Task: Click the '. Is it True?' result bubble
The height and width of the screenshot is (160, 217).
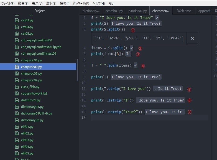Action: point(168,89)
